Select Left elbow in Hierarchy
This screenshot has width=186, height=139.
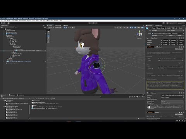point(20,49)
